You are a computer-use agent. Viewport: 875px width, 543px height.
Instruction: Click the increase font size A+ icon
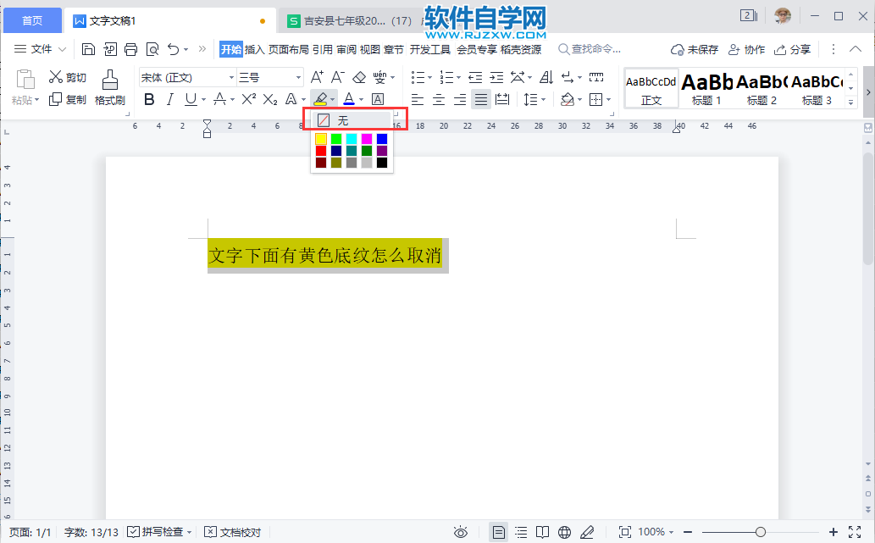click(x=315, y=77)
